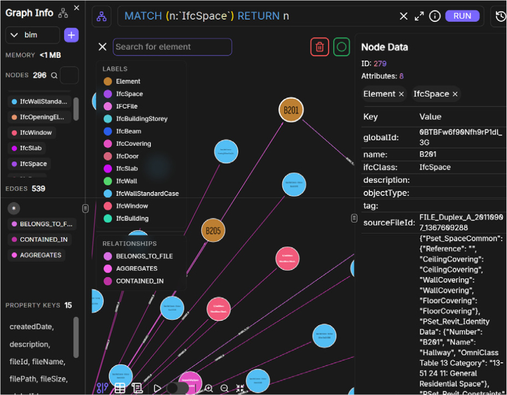Click the node labels list scrollbar
Viewport: 507px width, 395px height.
click(x=76, y=109)
